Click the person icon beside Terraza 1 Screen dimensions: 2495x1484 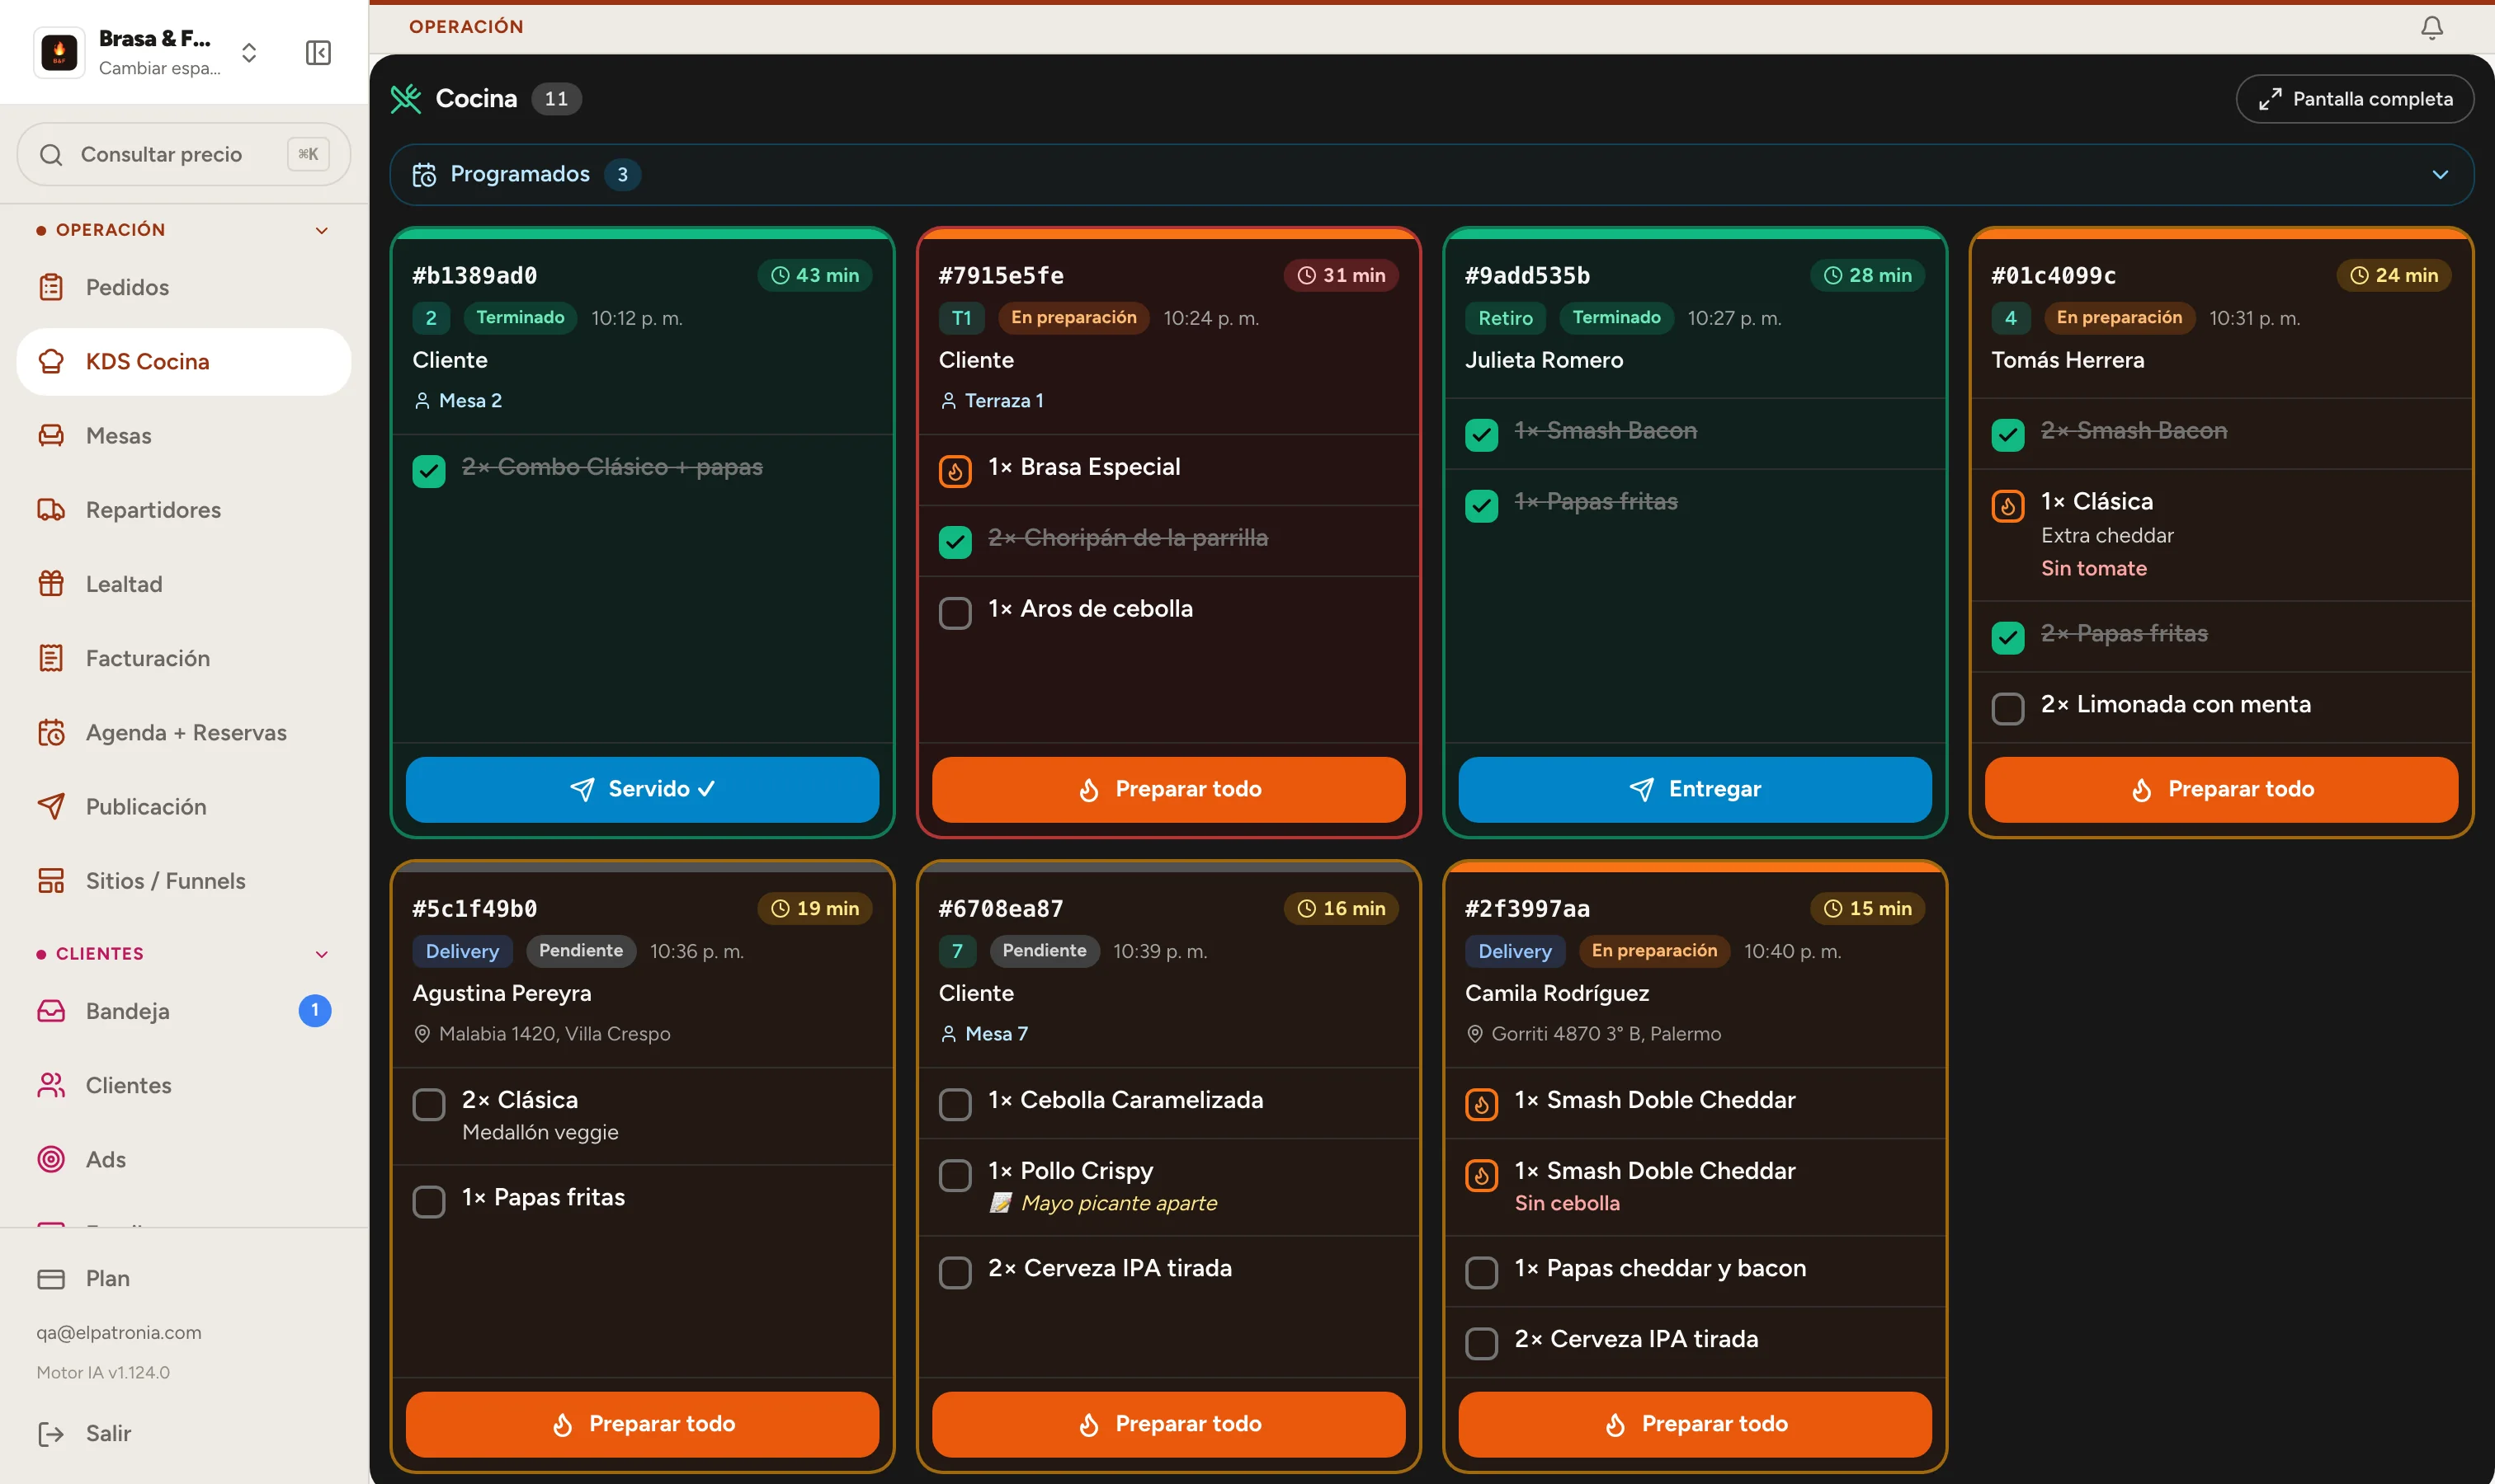pos(948,401)
